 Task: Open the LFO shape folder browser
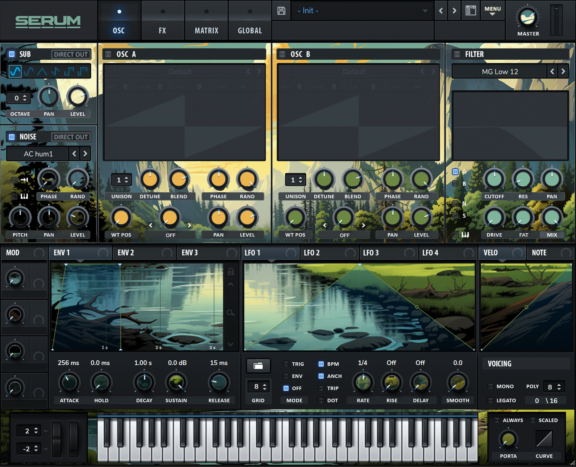[258, 366]
